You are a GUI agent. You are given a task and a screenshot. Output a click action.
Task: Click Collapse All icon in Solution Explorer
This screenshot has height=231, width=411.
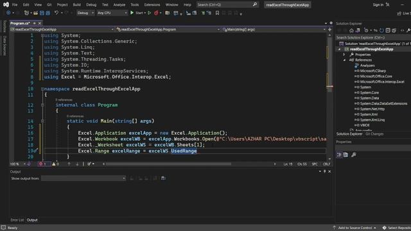pyautogui.click(x=388, y=30)
